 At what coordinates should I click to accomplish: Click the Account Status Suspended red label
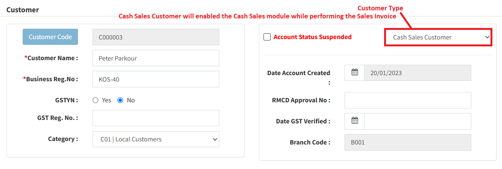point(312,37)
